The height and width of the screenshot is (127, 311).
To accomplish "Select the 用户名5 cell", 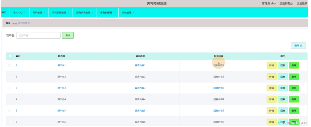I will 62,111.
